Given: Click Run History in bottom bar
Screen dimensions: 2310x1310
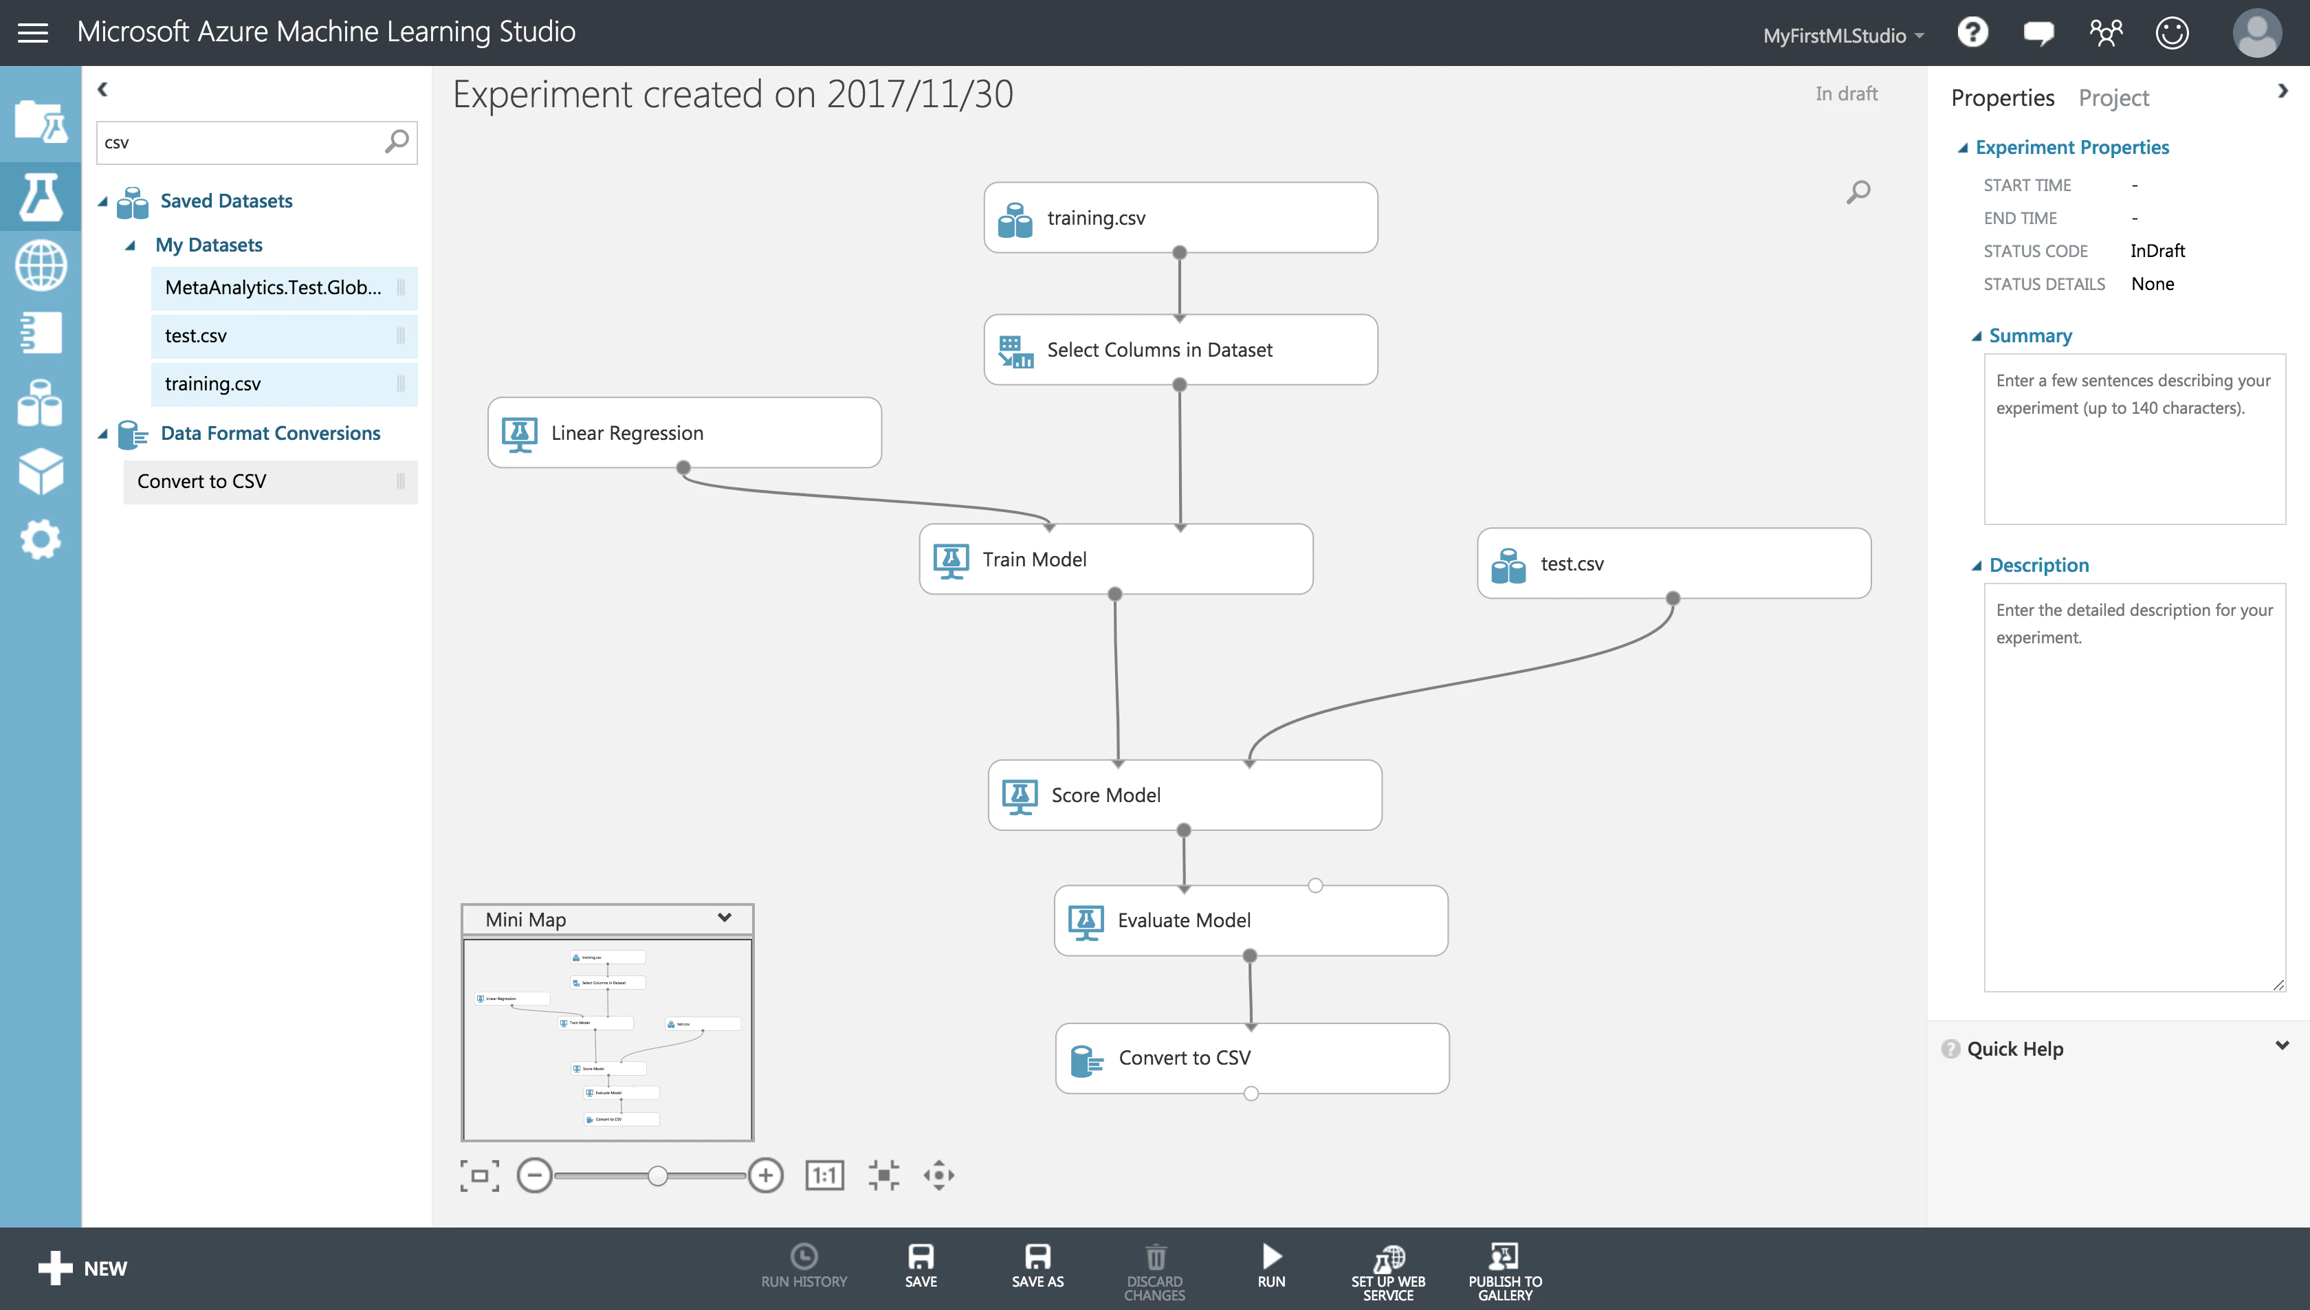Looking at the screenshot, I should tap(804, 1266).
